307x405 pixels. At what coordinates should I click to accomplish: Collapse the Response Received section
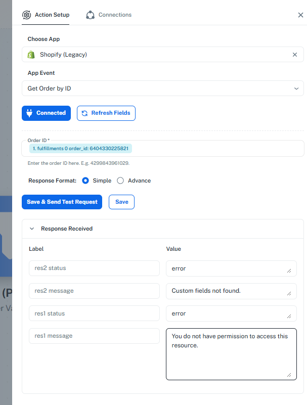pyautogui.click(x=32, y=229)
